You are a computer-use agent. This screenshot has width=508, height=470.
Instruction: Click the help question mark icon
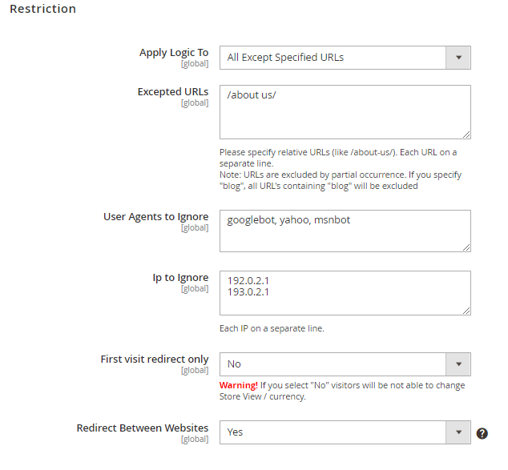point(482,433)
